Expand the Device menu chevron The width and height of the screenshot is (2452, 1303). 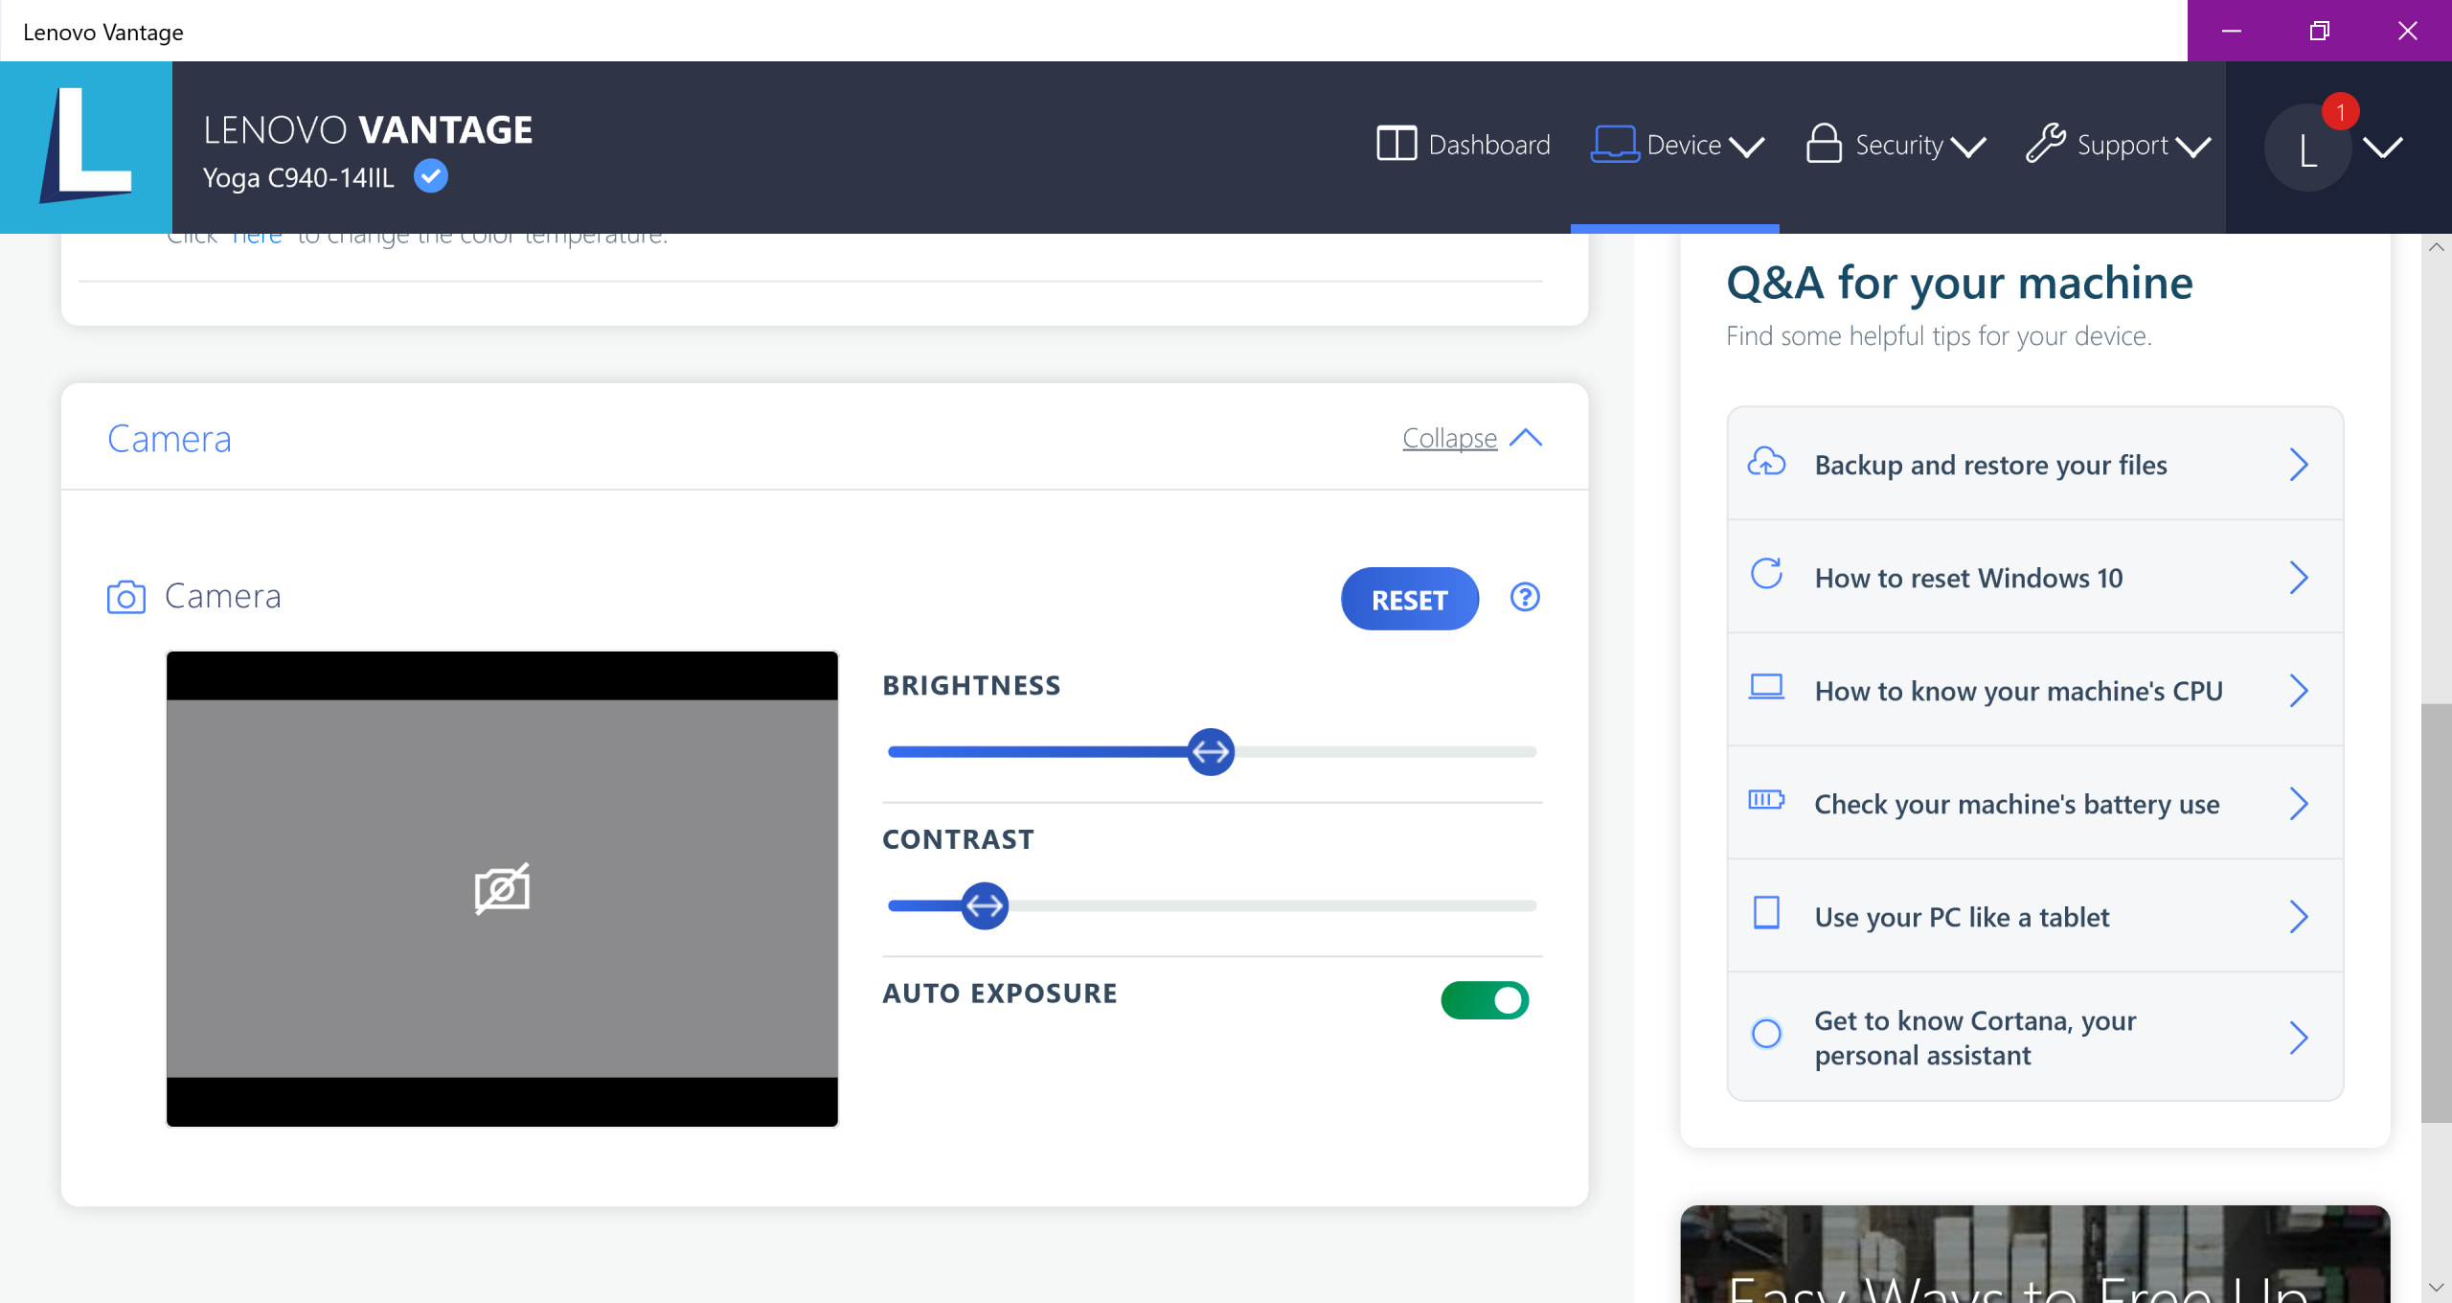click(x=1747, y=147)
